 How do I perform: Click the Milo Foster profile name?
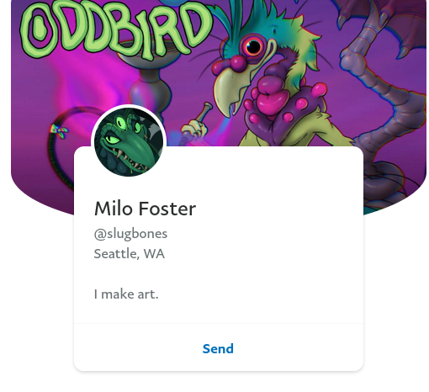click(x=145, y=209)
